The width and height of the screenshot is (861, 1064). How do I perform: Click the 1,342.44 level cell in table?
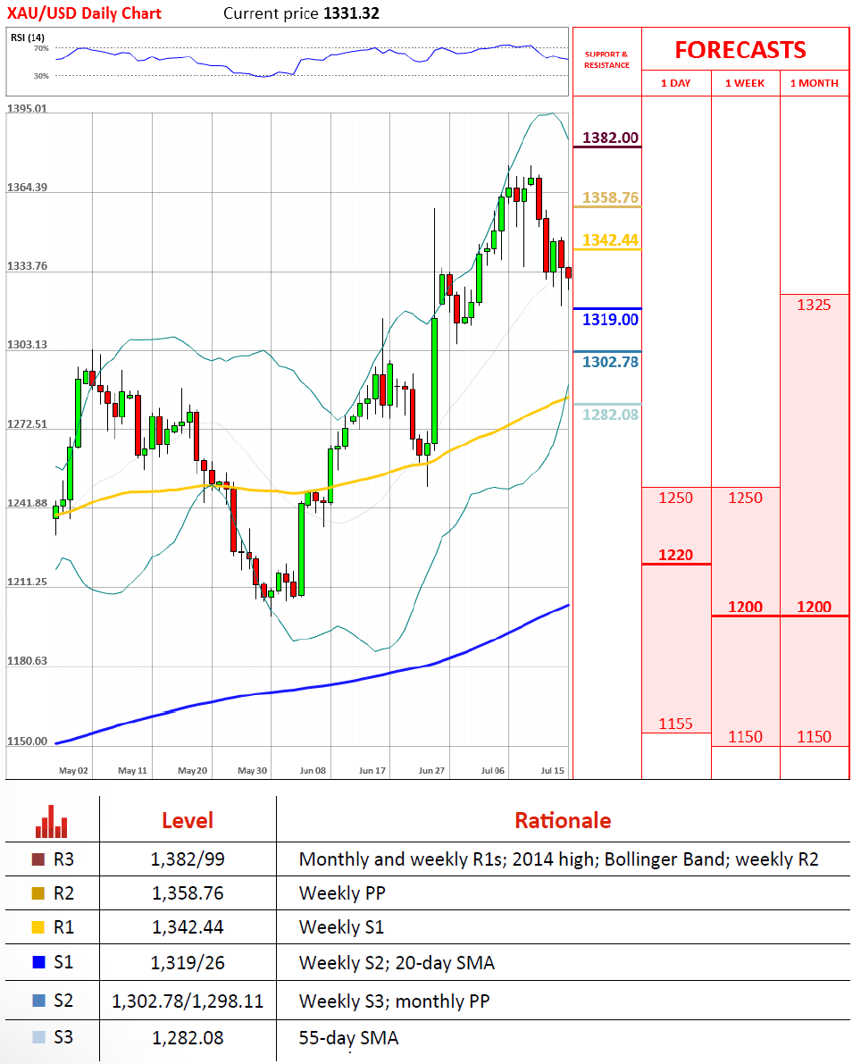point(188,927)
